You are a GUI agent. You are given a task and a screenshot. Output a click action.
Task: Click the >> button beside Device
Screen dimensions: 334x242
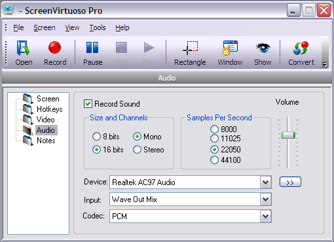(290, 182)
